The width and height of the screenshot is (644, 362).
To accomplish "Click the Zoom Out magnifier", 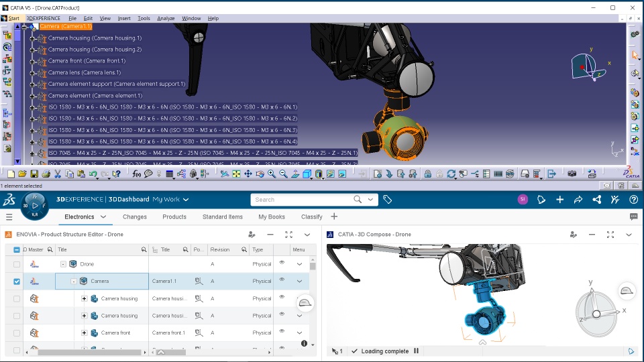I will pos(283,174).
